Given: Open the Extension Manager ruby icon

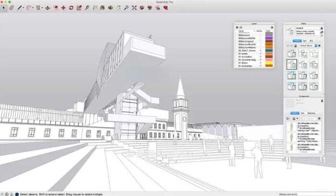Looking at the screenshot, I should coord(166,8).
